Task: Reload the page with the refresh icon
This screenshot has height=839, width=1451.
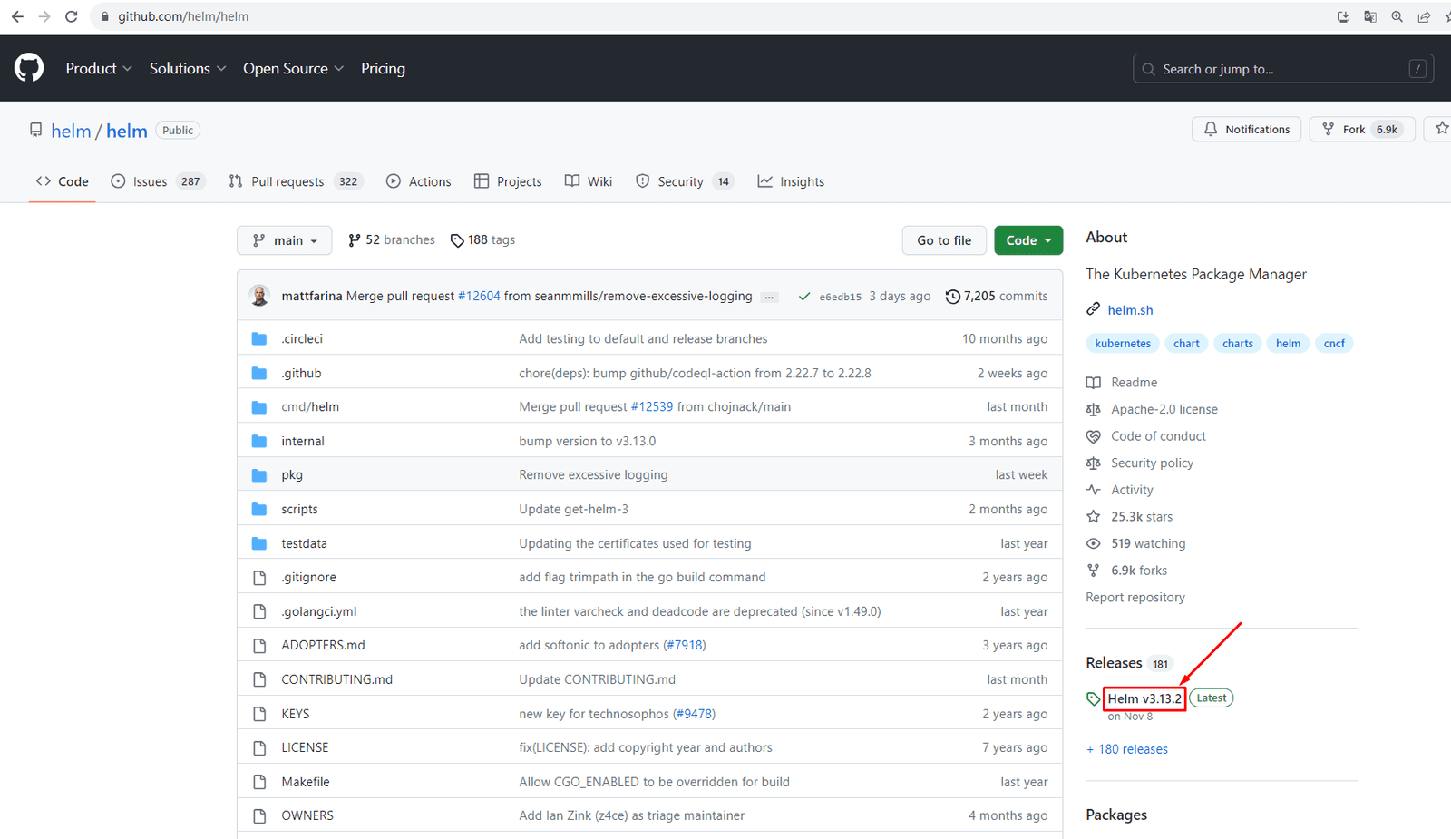Action: 72,16
